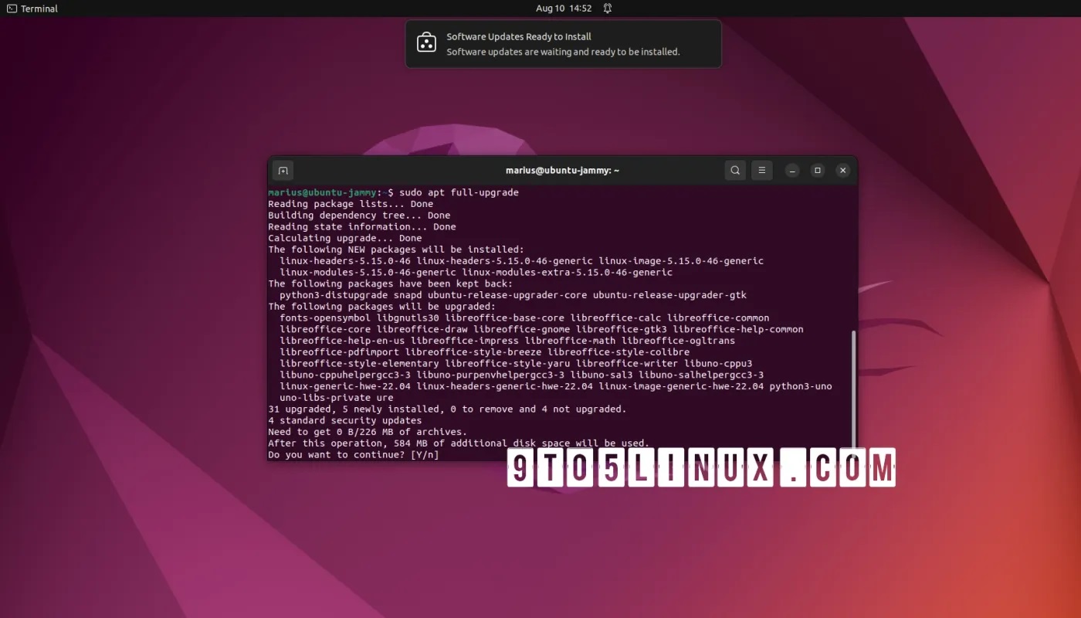Click the minimize icon on the terminal window
The height and width of the screenshot is (618, 1081).
coord(792,170)
